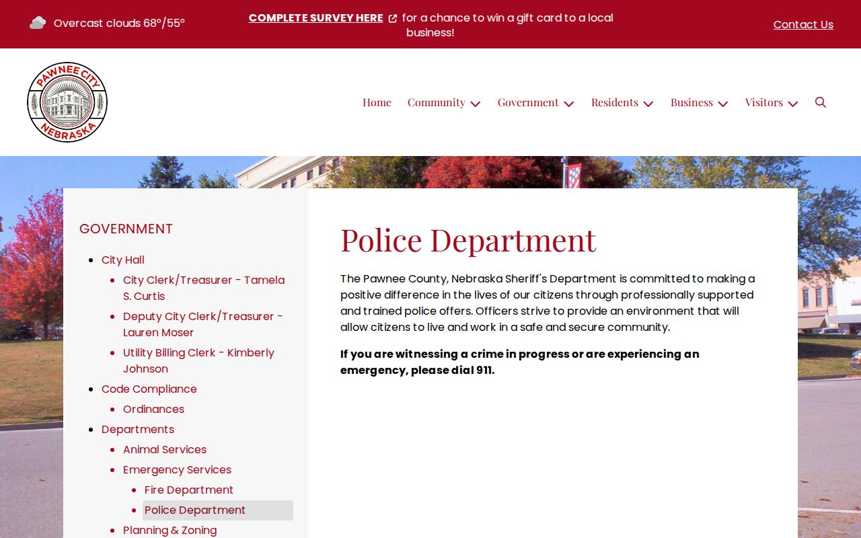Go to Code Compliance page
The width and height of the screenshot is (861, 538).
(x=149, y=389)
